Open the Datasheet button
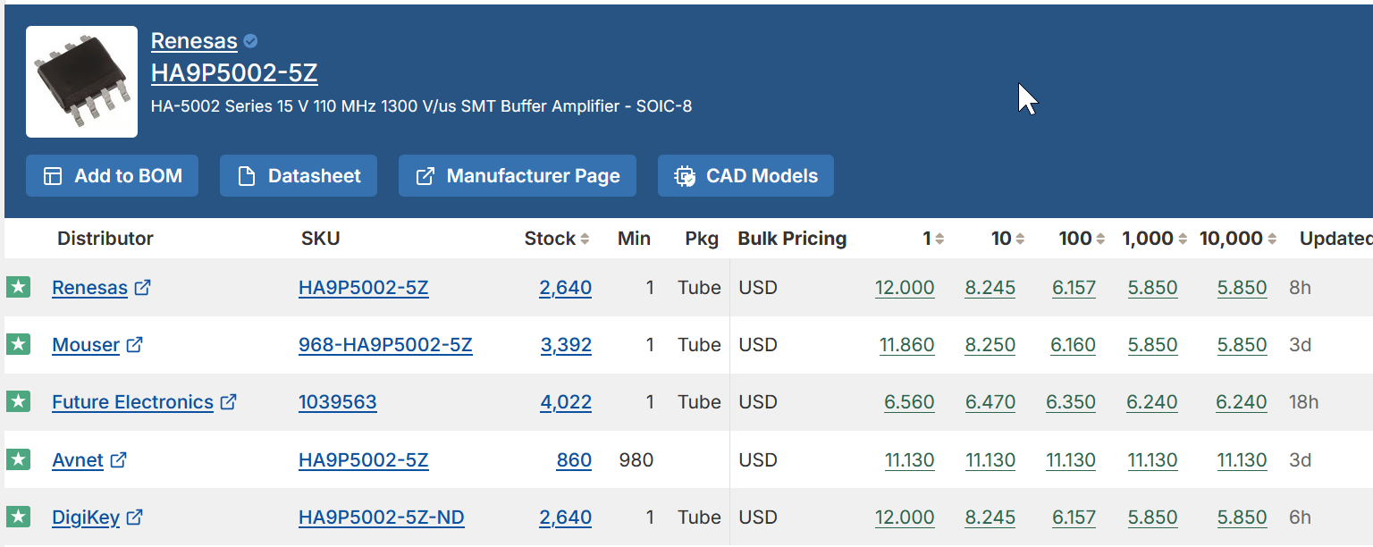1373x547 pixels. point(299,176)
